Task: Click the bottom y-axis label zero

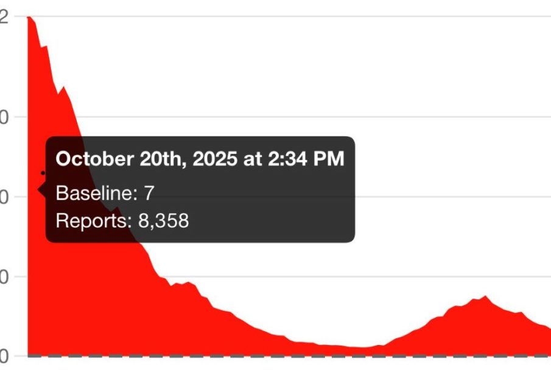Action: pos(4,355)
